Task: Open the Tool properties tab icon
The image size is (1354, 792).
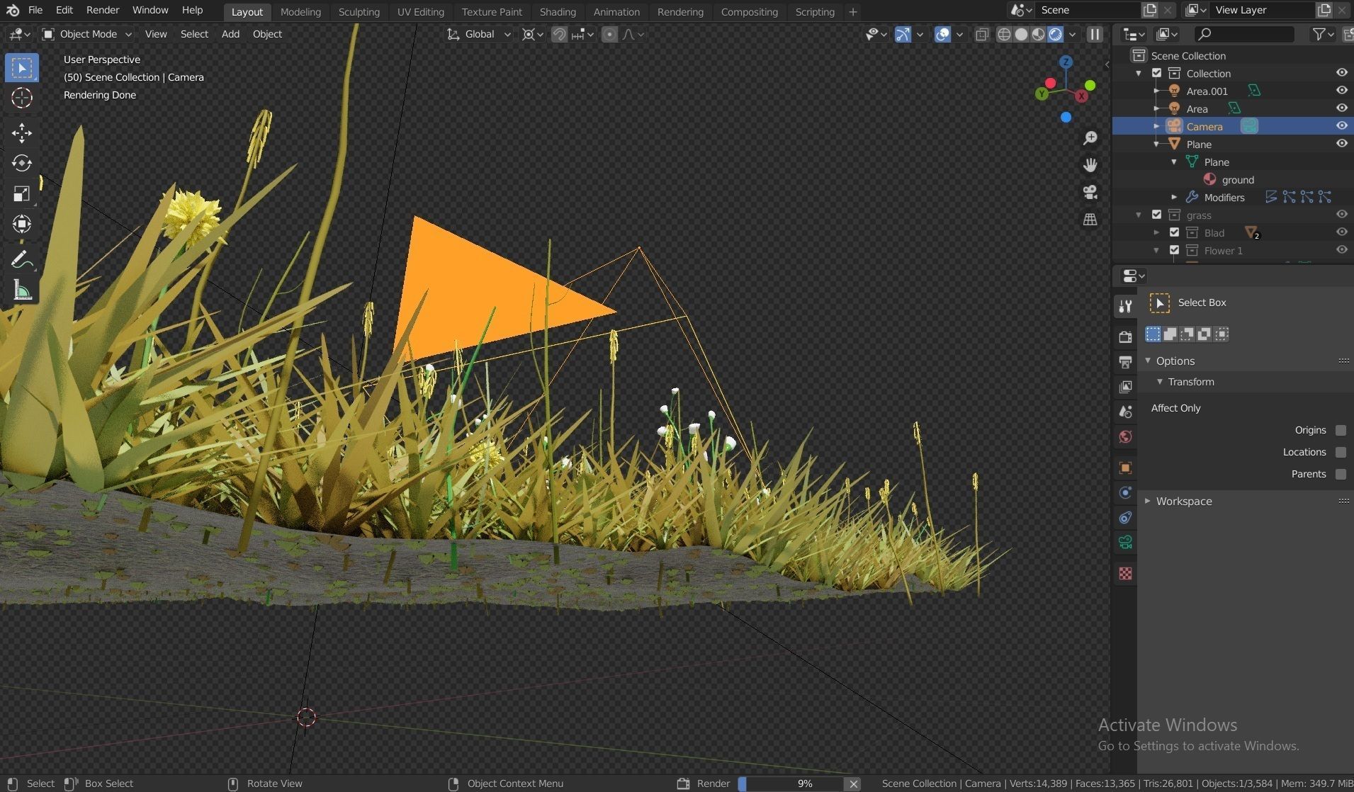Action: (1125, 306)
